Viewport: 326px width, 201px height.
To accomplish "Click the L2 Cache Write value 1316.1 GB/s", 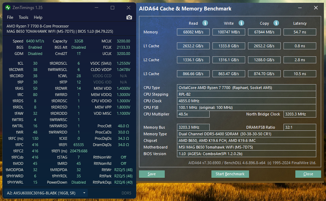I will pyautogui.click(x=229, y=60).
